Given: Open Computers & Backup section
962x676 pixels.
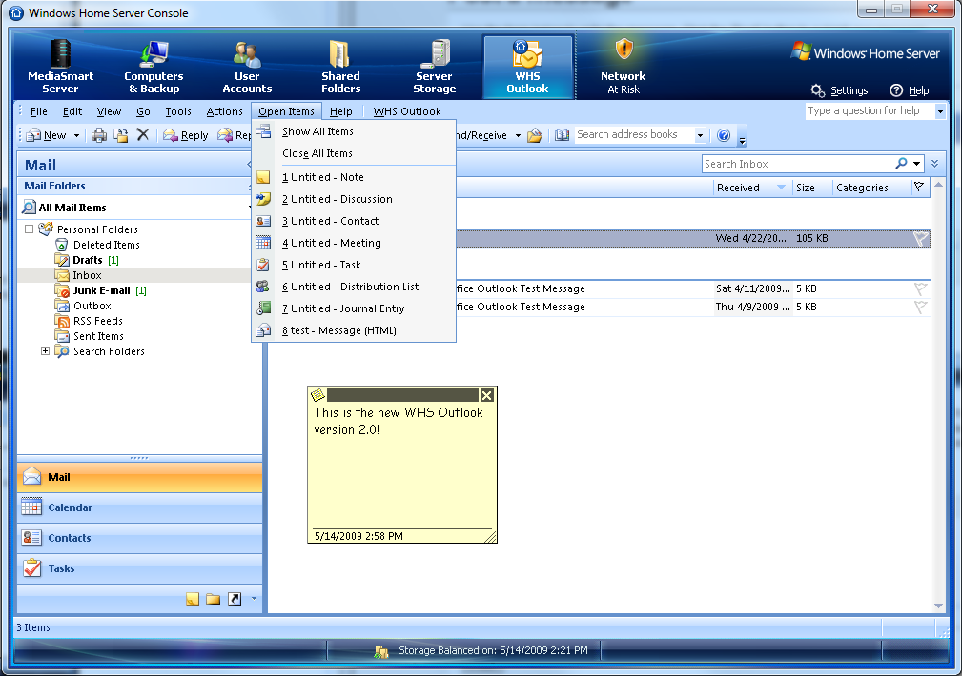Looking at the screenshot, I should [154, 67].
